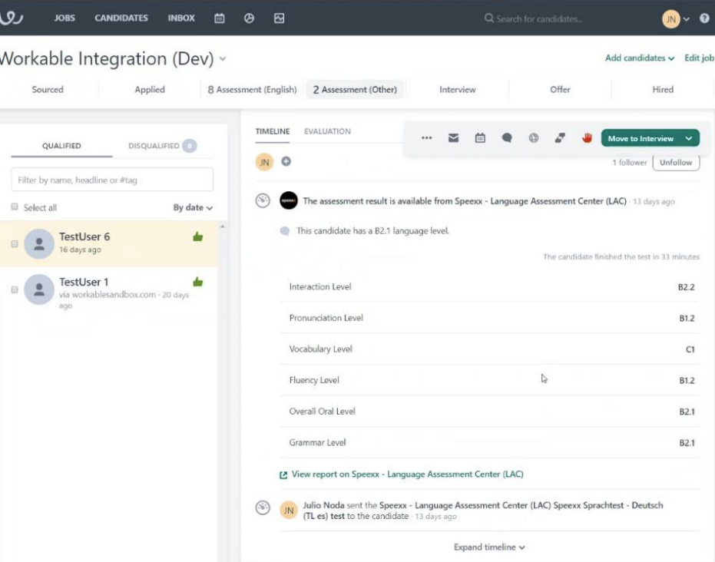This screenshot has height=562, width=715.
Task: Click TestUser 1 avatar picture
Action: coord(39,289)
